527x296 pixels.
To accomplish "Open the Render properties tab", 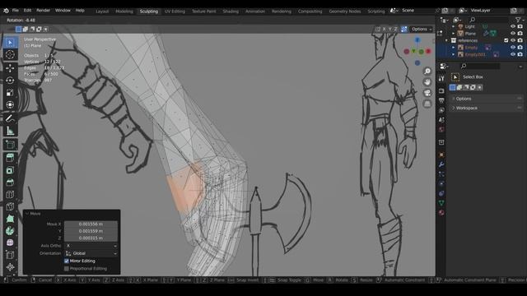I will [441, 91].
